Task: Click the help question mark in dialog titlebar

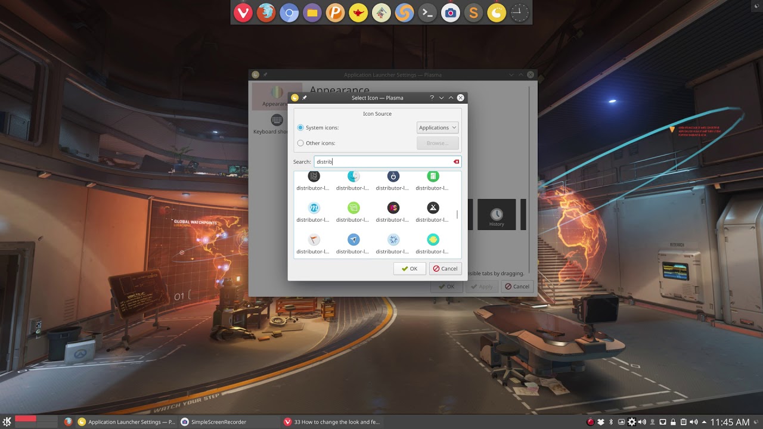Action: (x=432, y=98)
